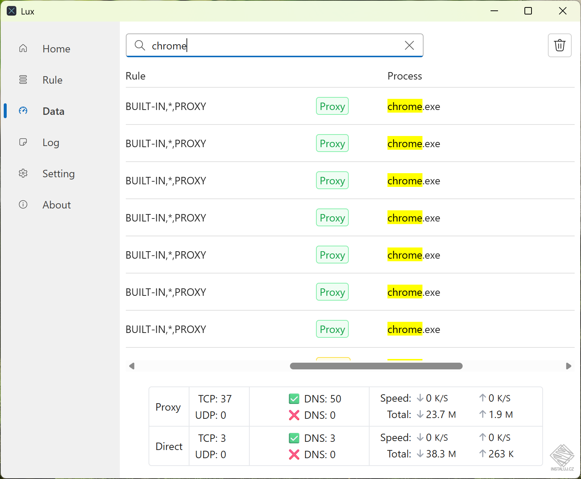This screenshot has height=479, width=581.
Task: Click the red cross icon in the Proxy stats row
Action: (294, 415)
